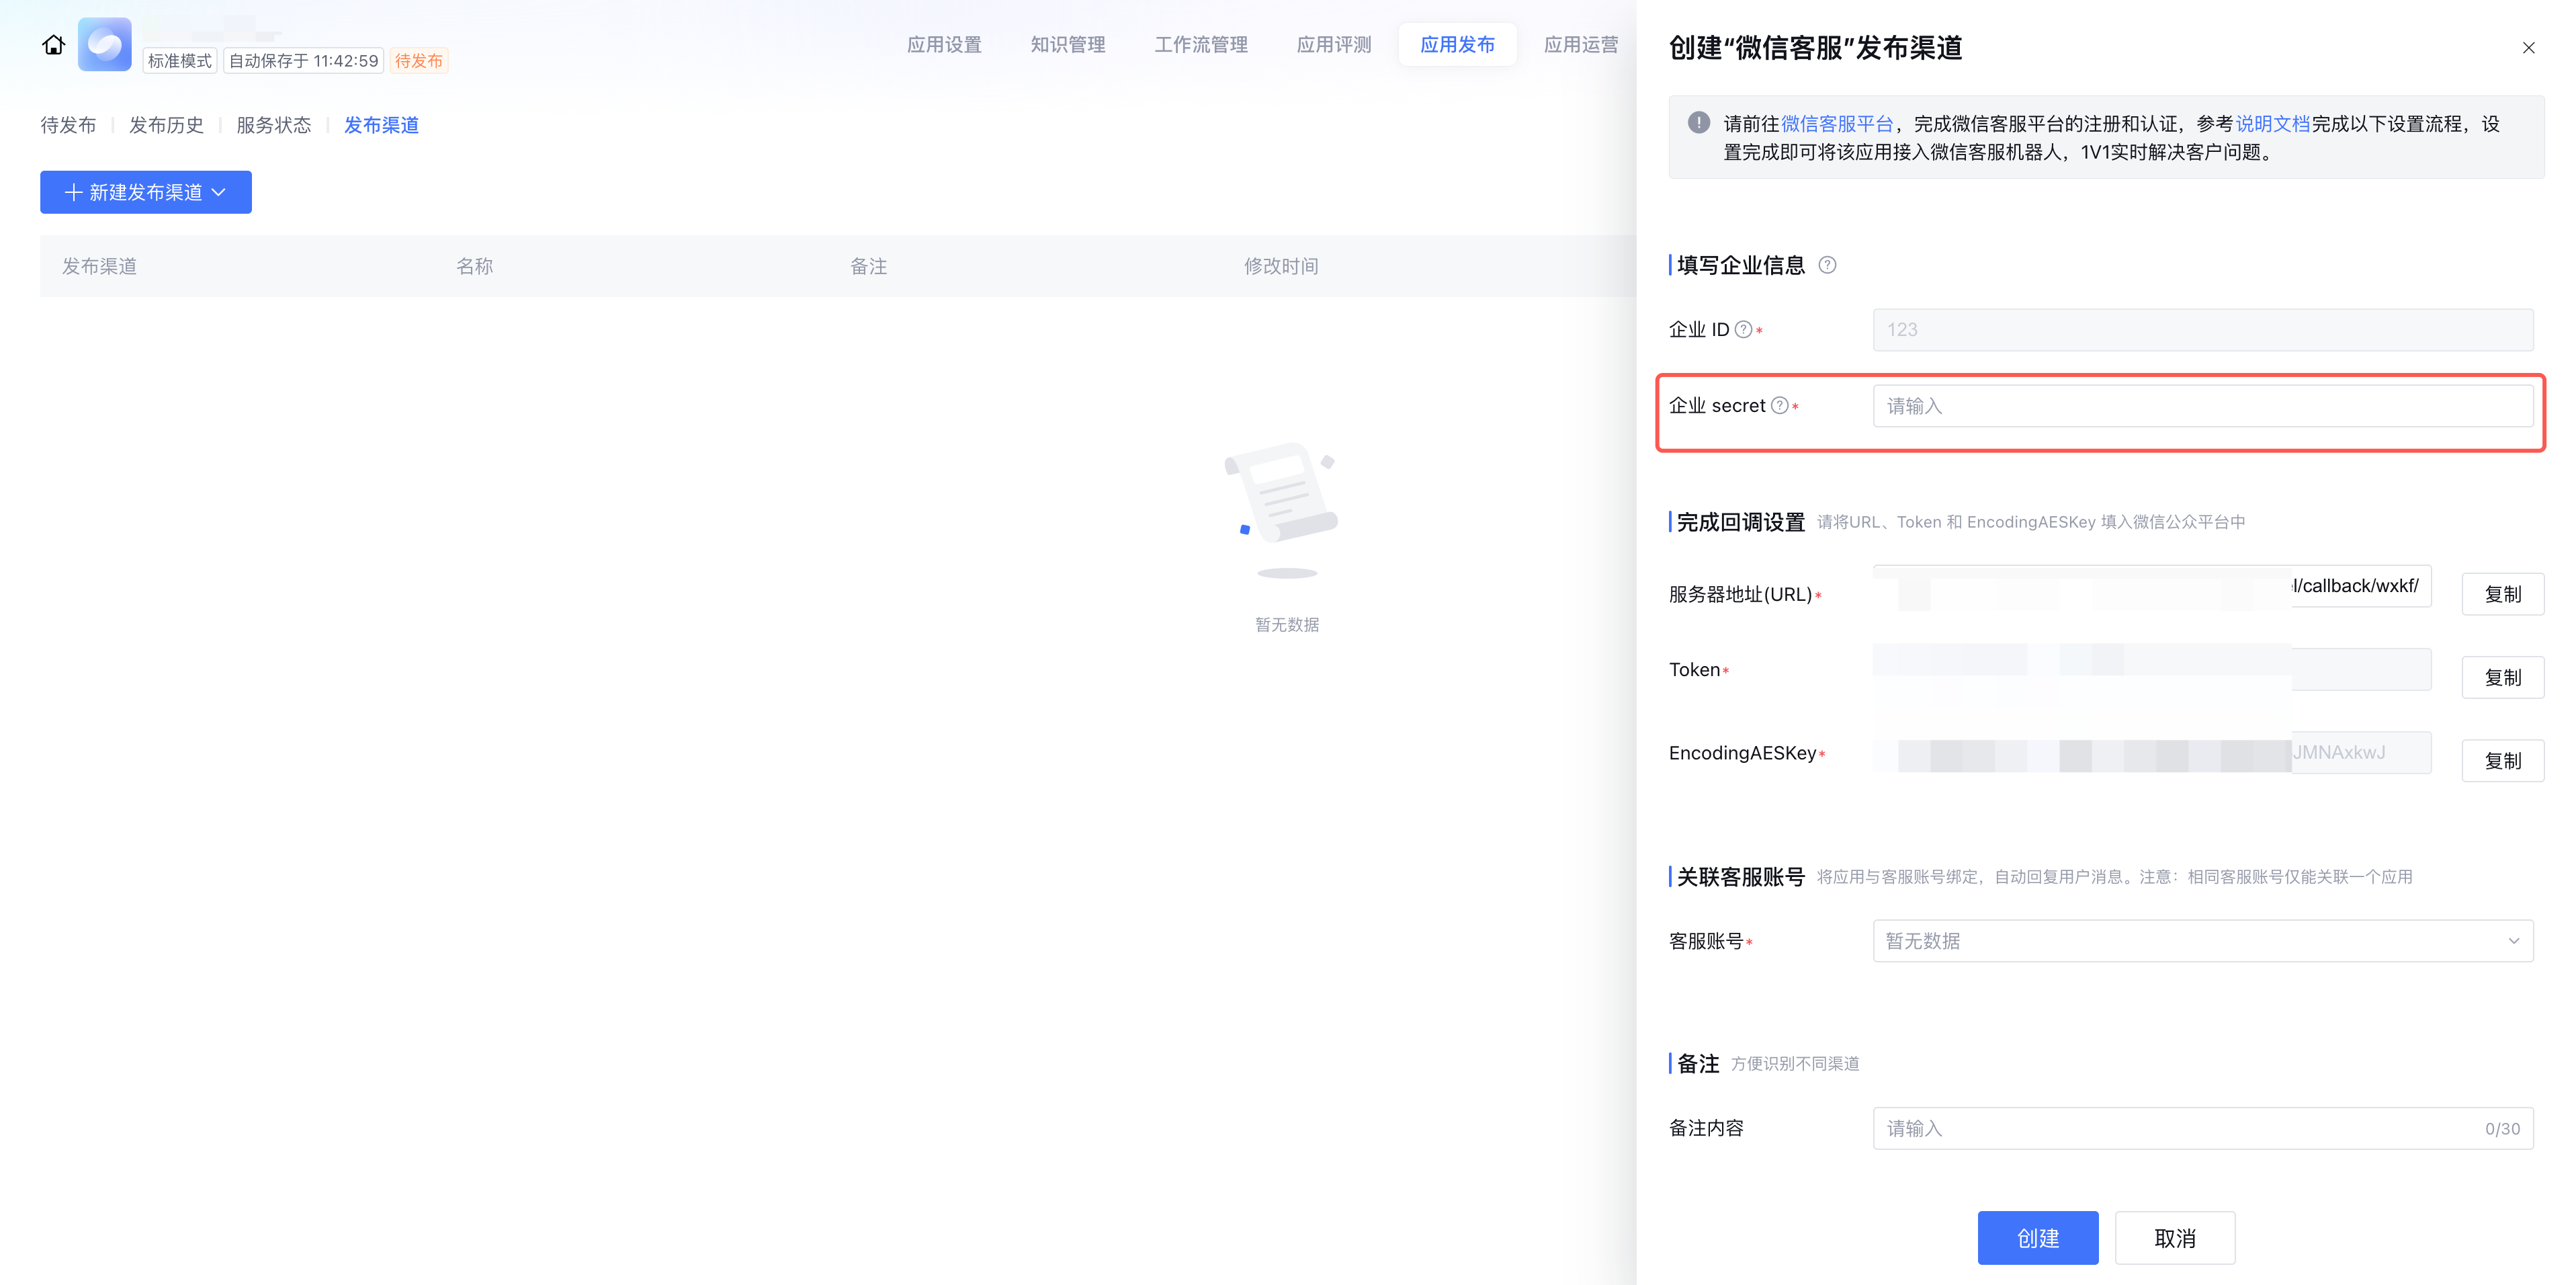Click the home icon
2576x1285 pixels.
pos(53,45)
